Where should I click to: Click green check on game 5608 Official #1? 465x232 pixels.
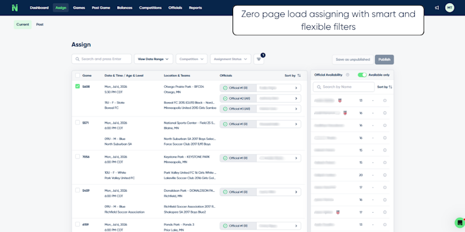[225, 88]
